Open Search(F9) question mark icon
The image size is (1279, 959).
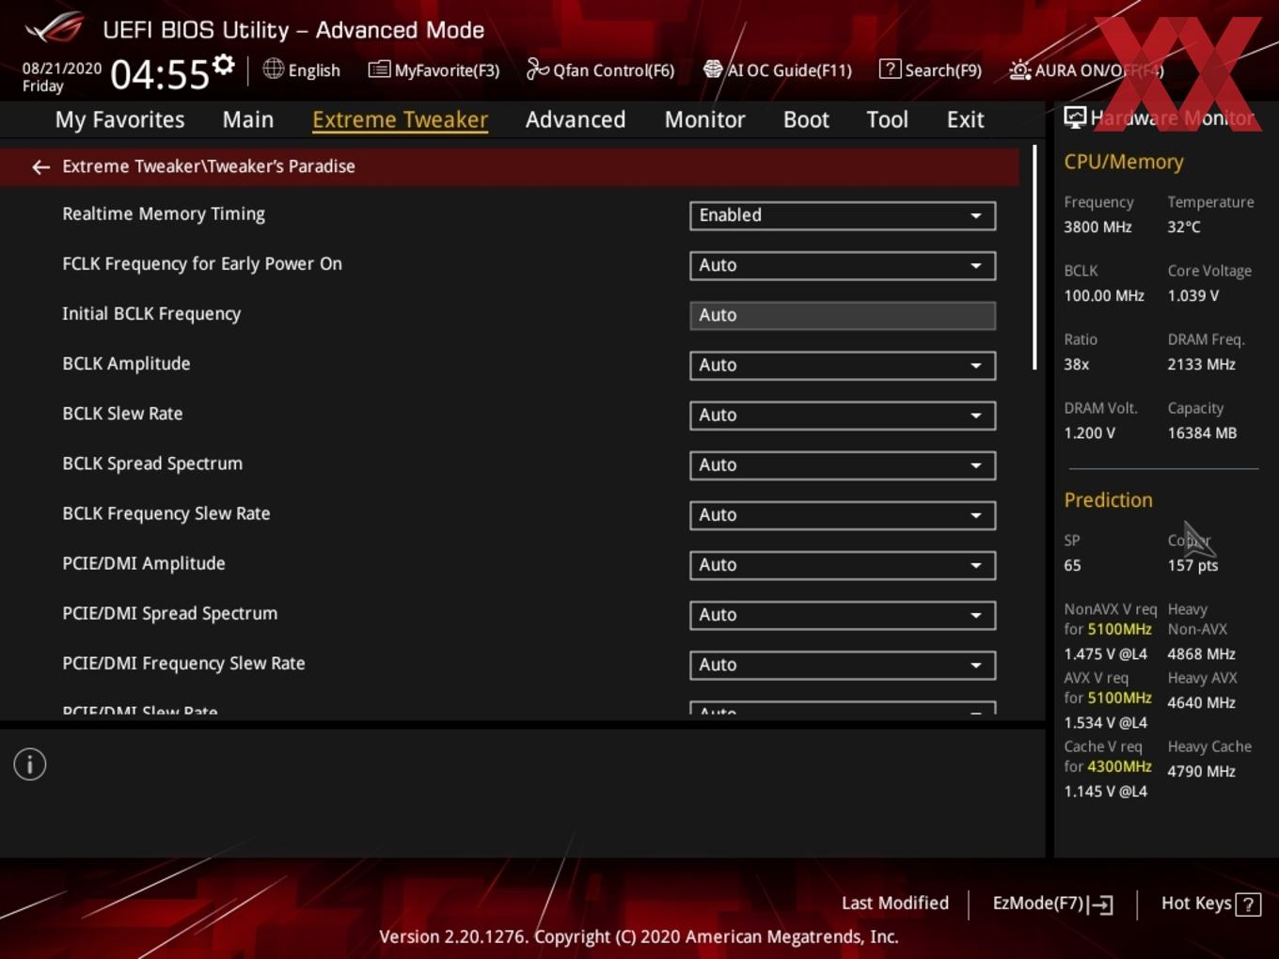coord(890,69)
